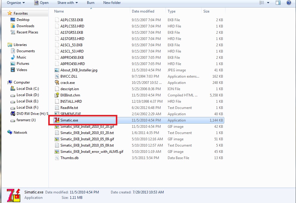The width and height of the screenshot is (296, 203).
Task: Select the INSTALL.HRD file
Action: pyautogui.click(x=71, y=101)
